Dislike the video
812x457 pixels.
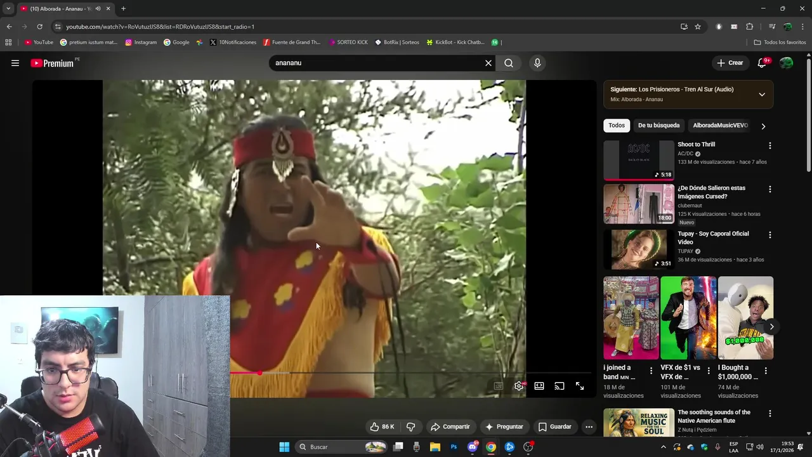[x=410, y=427]
